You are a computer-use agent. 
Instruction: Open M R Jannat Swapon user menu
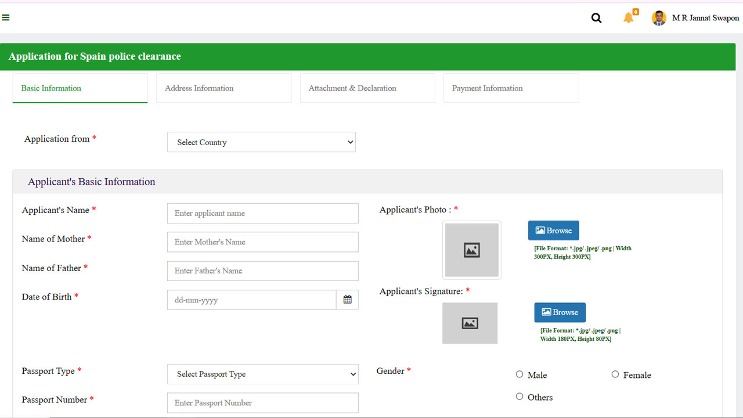(x=705, y=18)
